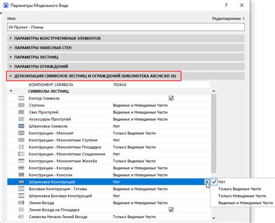Click the Конструкции - Косоуры icon

[21, 168]
